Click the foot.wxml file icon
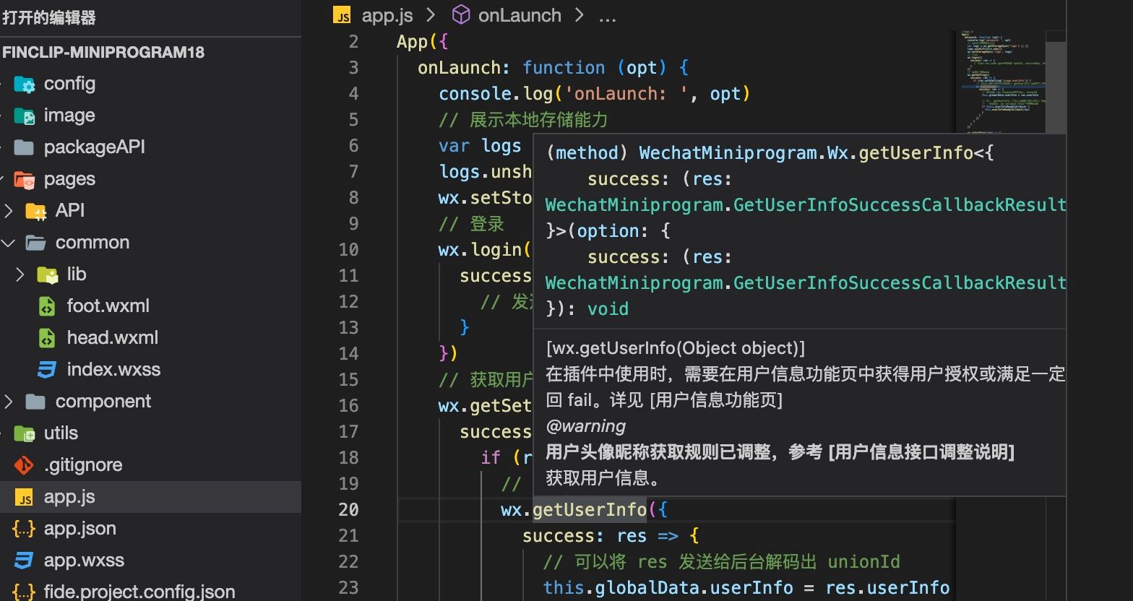The image size is (1133, 601). [47, 306]
